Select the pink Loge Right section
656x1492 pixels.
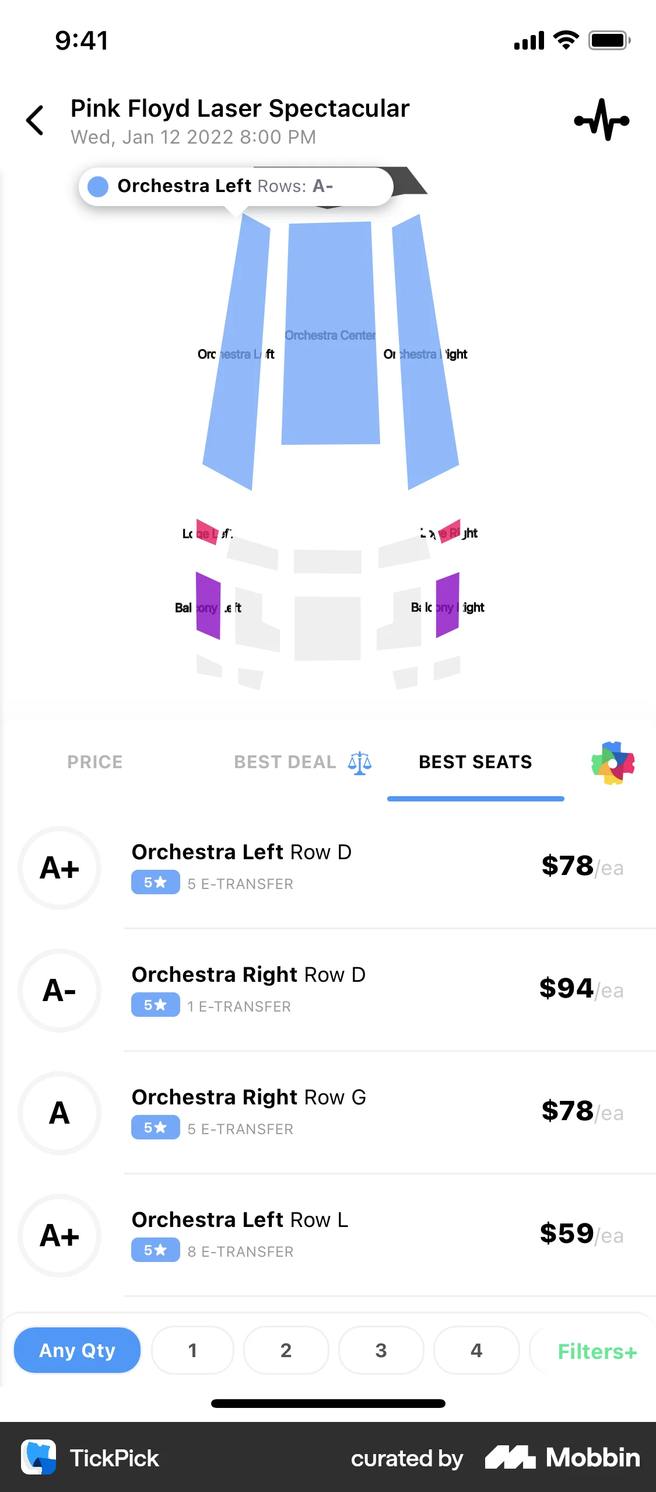450,531
